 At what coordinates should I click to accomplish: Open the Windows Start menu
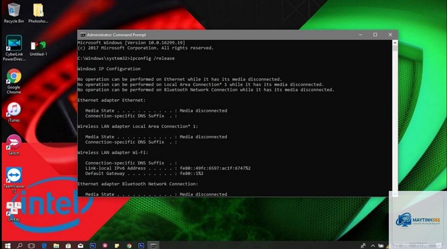[x=8, y=246]
